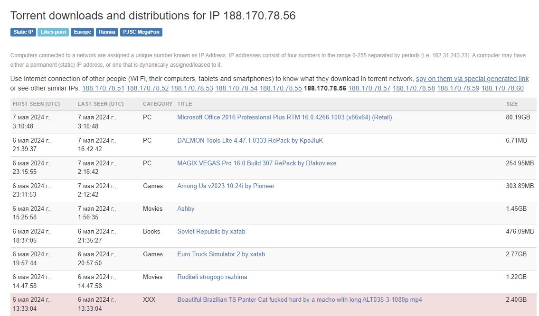Open the Ashby movie torrent link

pyautogui.click(x=186, y=208)
